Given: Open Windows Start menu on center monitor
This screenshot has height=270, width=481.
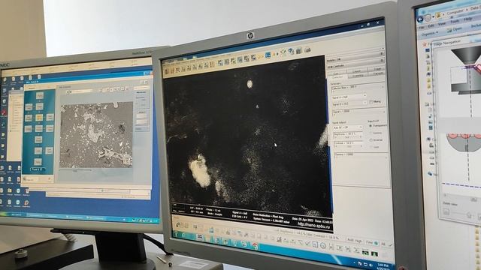Looking at the screenshot, I should pos(176,235).
